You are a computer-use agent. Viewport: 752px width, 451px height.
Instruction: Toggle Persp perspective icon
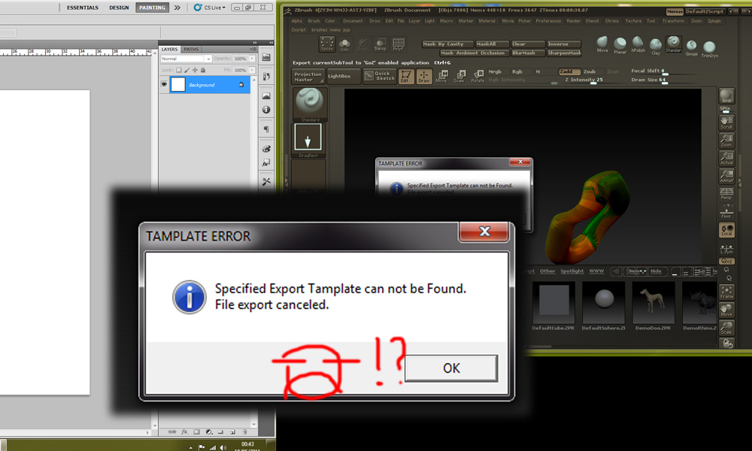click(726, 194)
